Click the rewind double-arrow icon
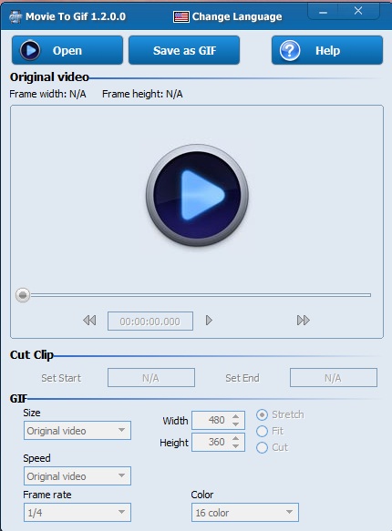 89,321
